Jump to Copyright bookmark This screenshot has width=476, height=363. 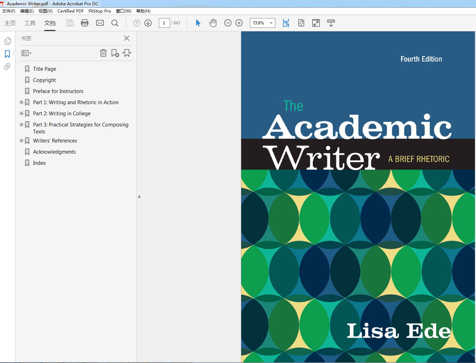[x=44, y=80]
